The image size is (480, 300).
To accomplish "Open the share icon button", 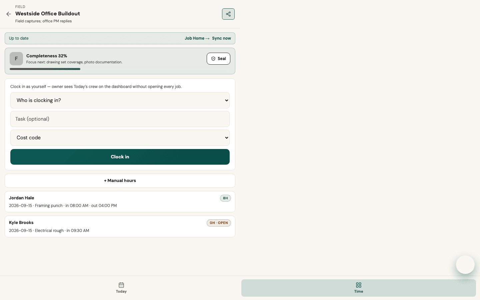I will [228, 14].
